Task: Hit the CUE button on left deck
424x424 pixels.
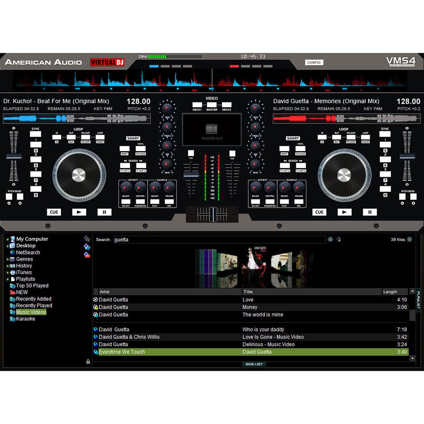Action: (x=54, y=212)
